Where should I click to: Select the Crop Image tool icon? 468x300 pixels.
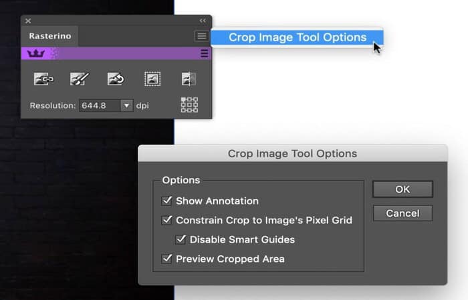[152, 79]
